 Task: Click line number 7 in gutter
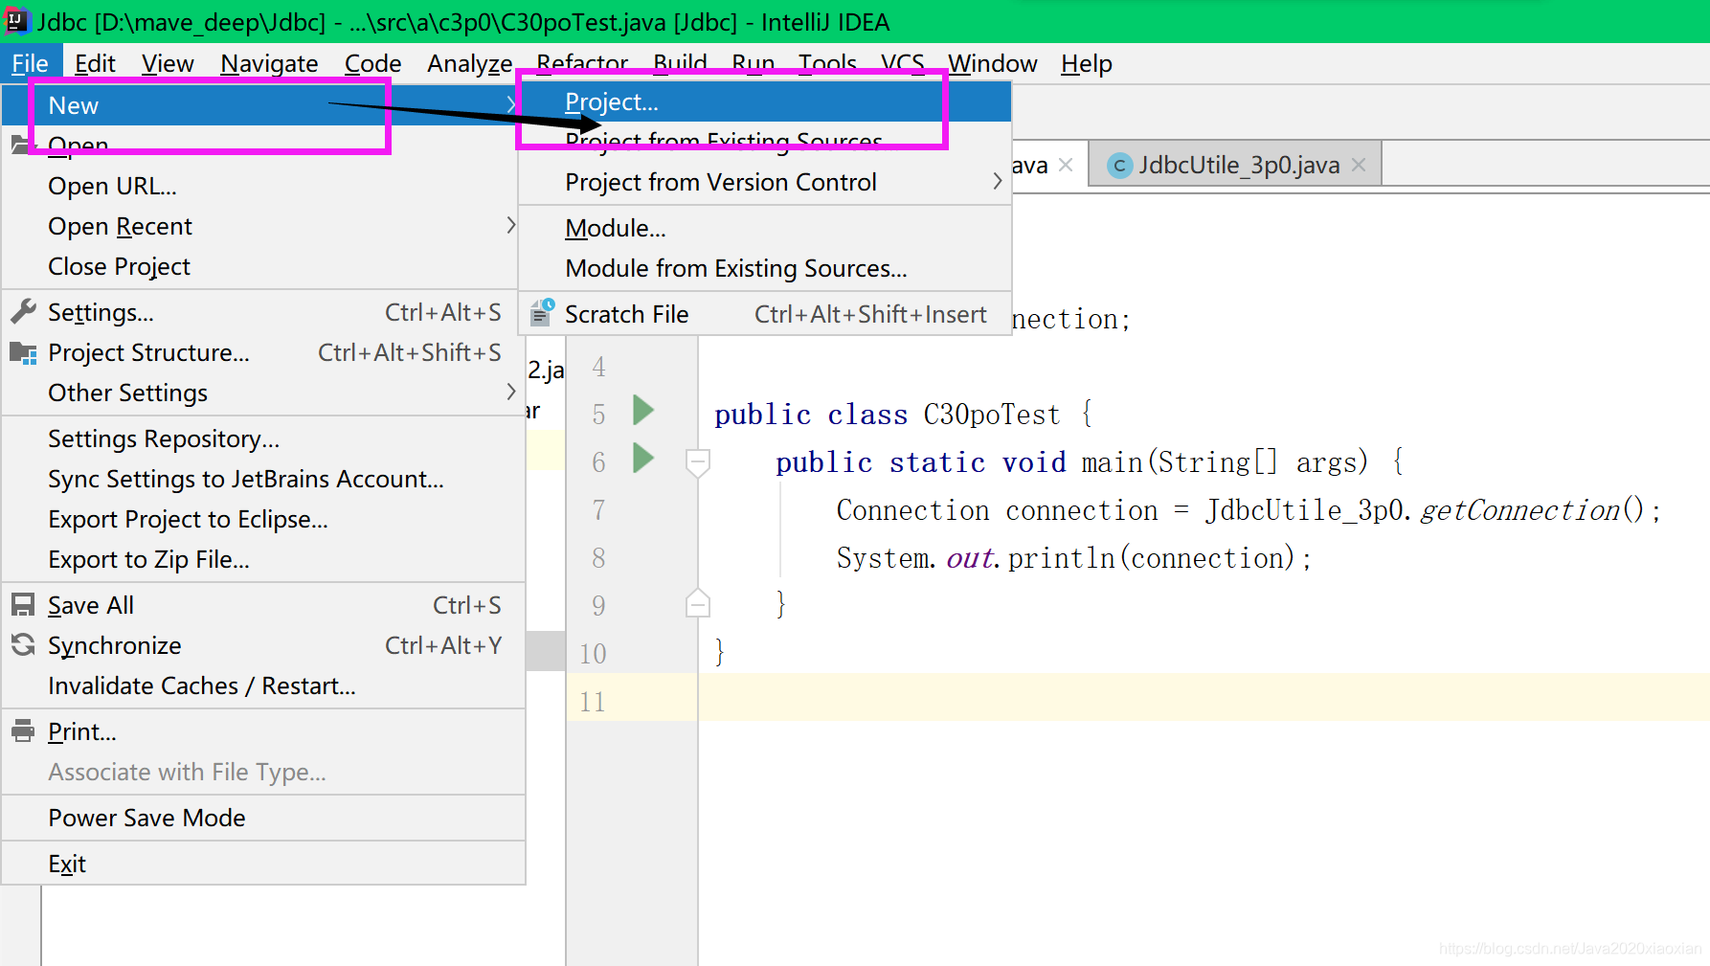coord(598,510)
